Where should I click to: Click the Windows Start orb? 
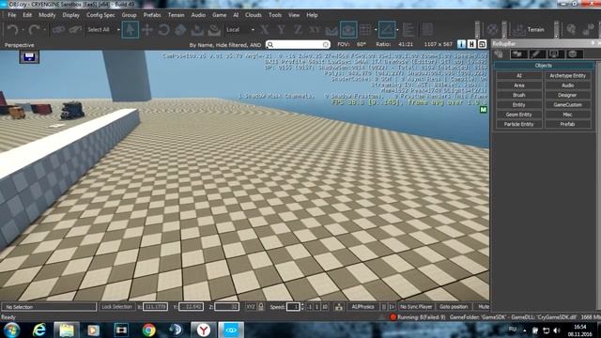tap(11, 330)
